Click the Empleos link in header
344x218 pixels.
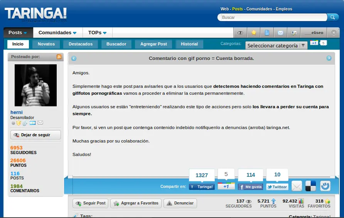pos(284,9)
